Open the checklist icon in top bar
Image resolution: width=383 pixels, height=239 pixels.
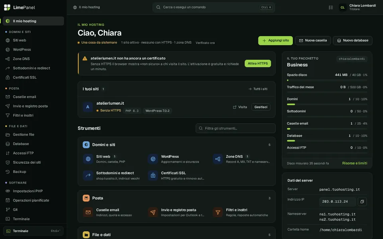331,7
